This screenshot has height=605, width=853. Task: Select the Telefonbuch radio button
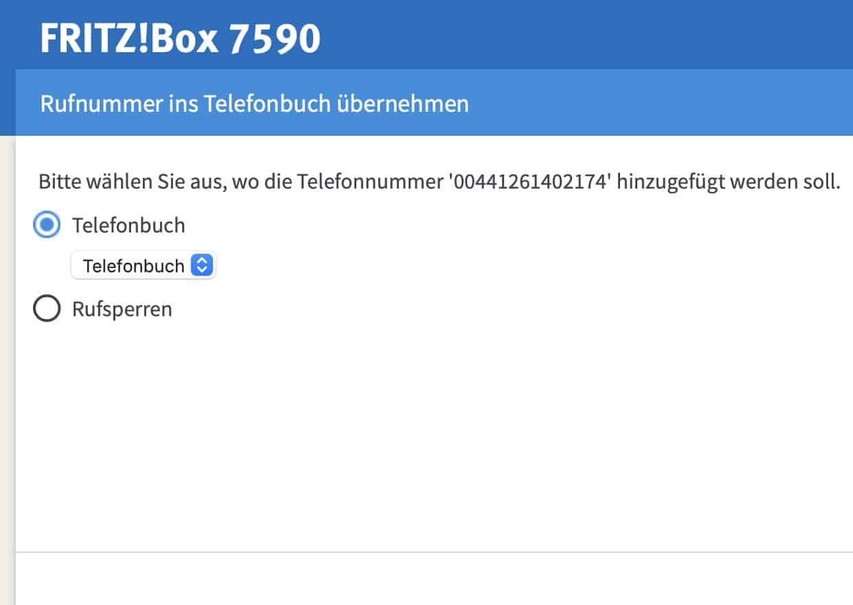pos(47,225)
